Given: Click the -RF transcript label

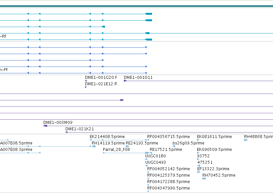Looking at the screenshot, I should [3, 36].
